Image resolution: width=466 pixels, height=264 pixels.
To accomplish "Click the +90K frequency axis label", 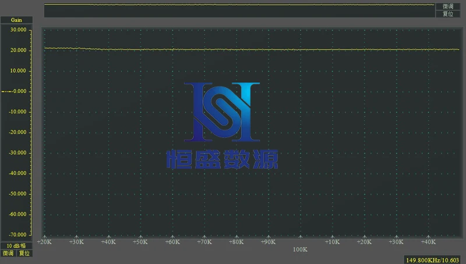I will (x=268, y=242).
